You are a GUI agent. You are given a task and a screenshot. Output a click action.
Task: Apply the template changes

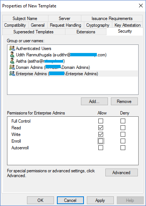(x=100, y=200)
